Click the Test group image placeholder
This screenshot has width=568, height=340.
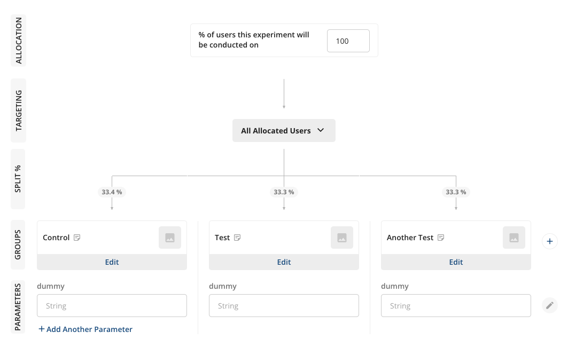(342, 238)
